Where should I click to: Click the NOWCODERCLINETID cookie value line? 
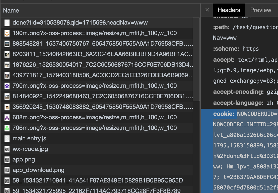(246, 125)
